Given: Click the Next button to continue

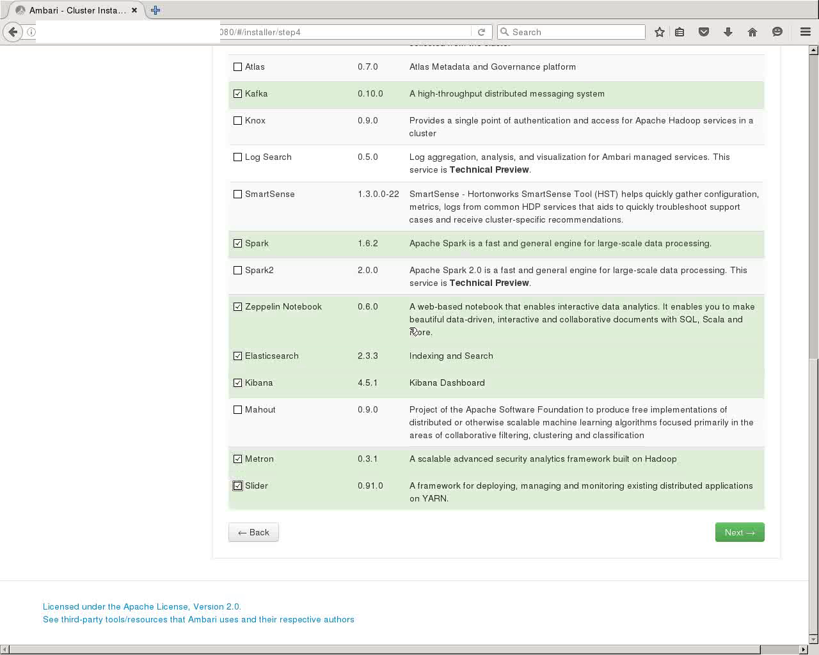Looking at the screenshot, I should (739, 532).
